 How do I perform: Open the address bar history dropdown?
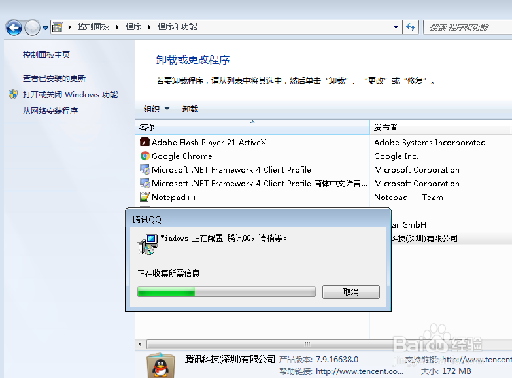[x=396, y=27]
